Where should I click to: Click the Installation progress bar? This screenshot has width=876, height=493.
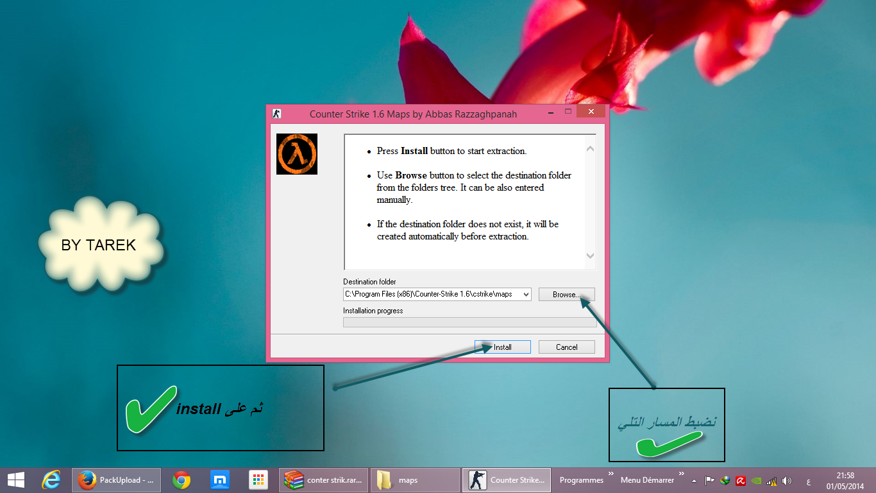click(x=470, y=322)
